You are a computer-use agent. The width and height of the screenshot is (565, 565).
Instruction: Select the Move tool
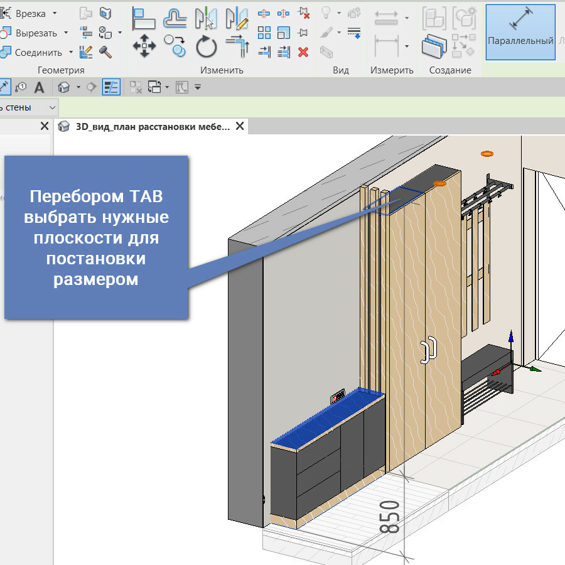coord(144,46)
